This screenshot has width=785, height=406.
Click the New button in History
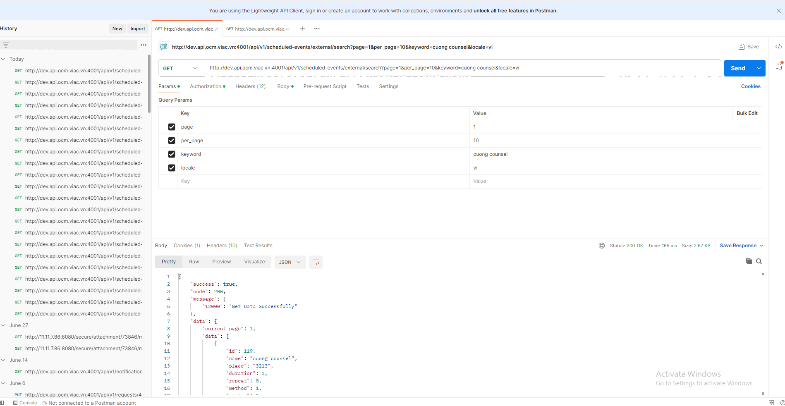(x=117, y=29)
